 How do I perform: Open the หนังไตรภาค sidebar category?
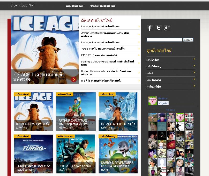pos(154,80)
